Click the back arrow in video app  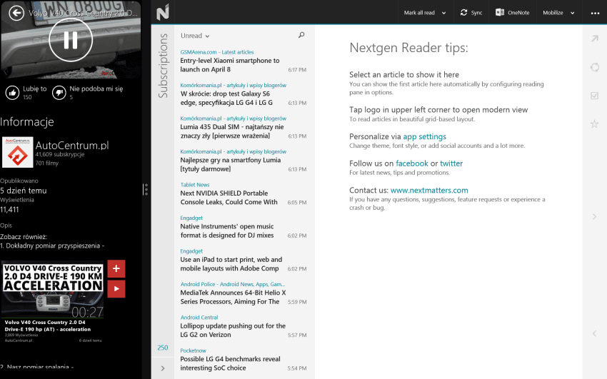[x=16, y=13]
